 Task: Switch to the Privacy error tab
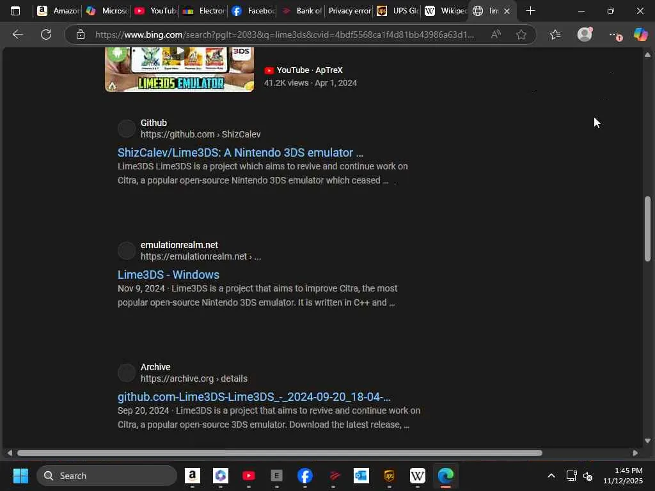coord(349,11)
